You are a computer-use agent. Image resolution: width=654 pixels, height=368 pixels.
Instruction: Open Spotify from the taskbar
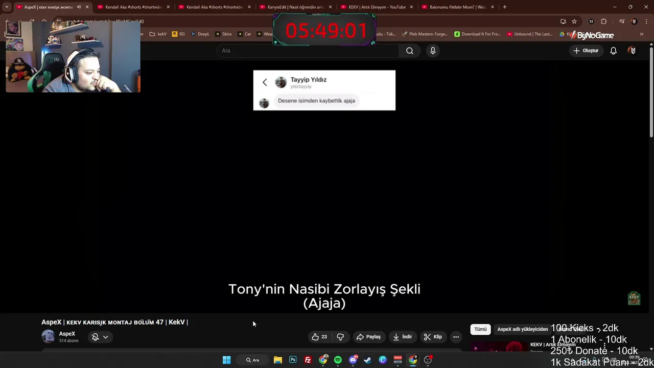click(x=338, y=360)
